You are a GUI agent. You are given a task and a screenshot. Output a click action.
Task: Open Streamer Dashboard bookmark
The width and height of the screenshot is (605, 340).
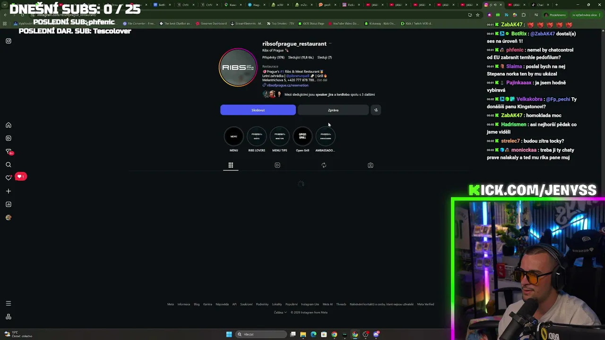(210, 24)
